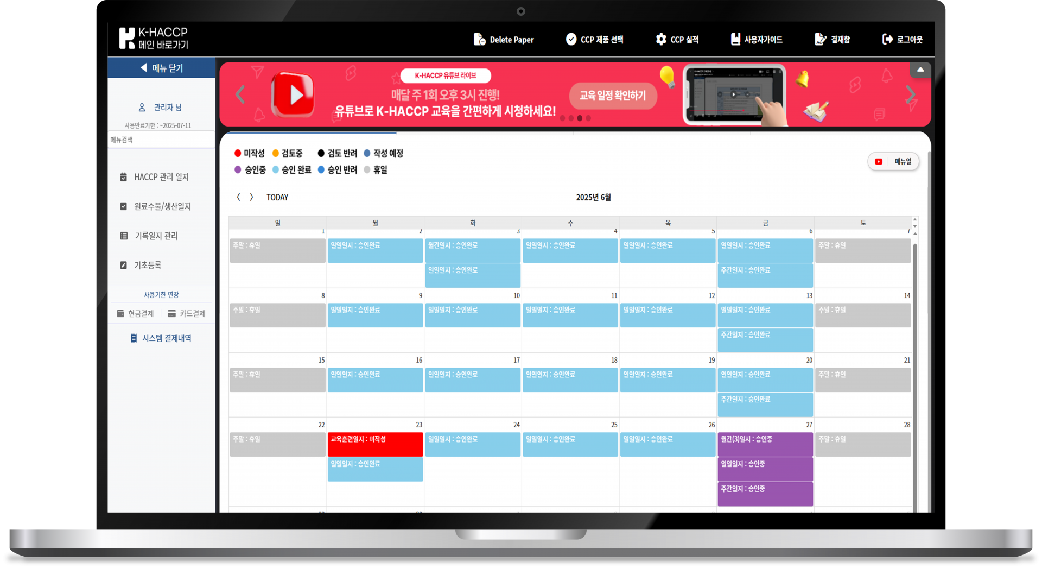Click the 교육 일정 확인하기 banner button
This screenshot has width=1042, height=568.
(613, 96)
